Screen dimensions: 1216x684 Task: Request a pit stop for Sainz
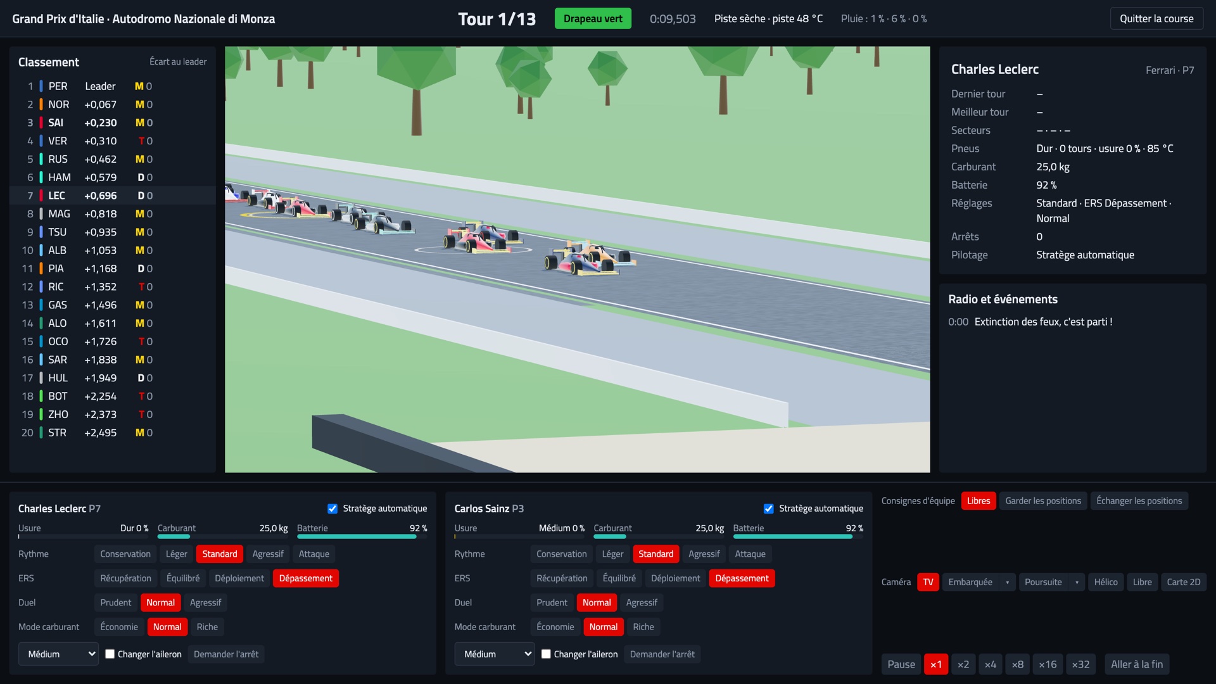click(x=662, y=654)
